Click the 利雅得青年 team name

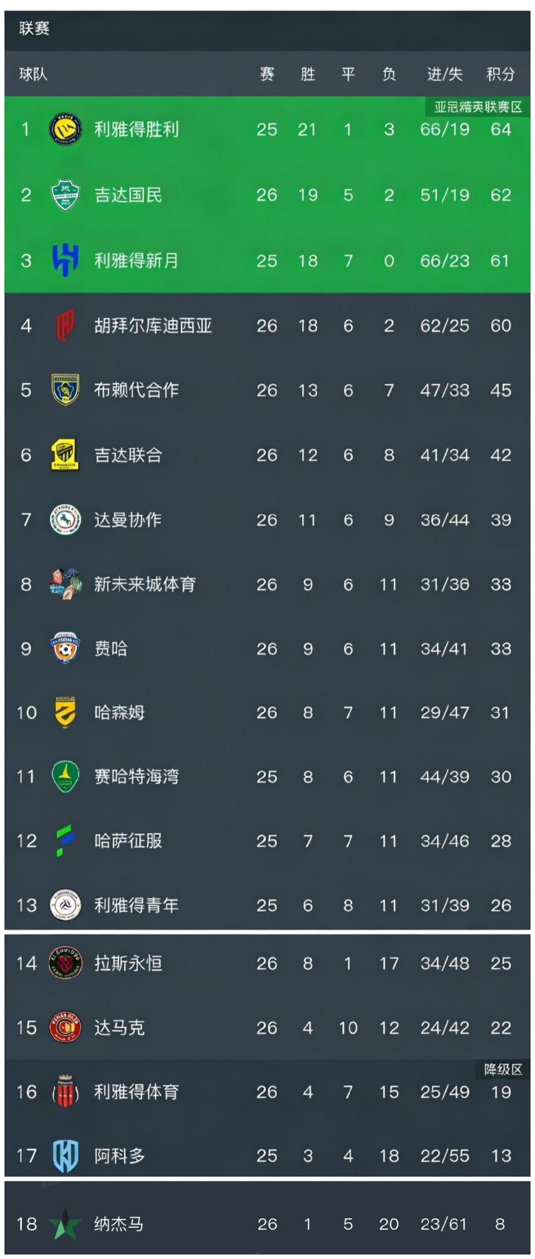click(137, 905)
